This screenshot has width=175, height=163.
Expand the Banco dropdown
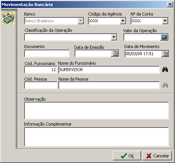pos(81,21)
